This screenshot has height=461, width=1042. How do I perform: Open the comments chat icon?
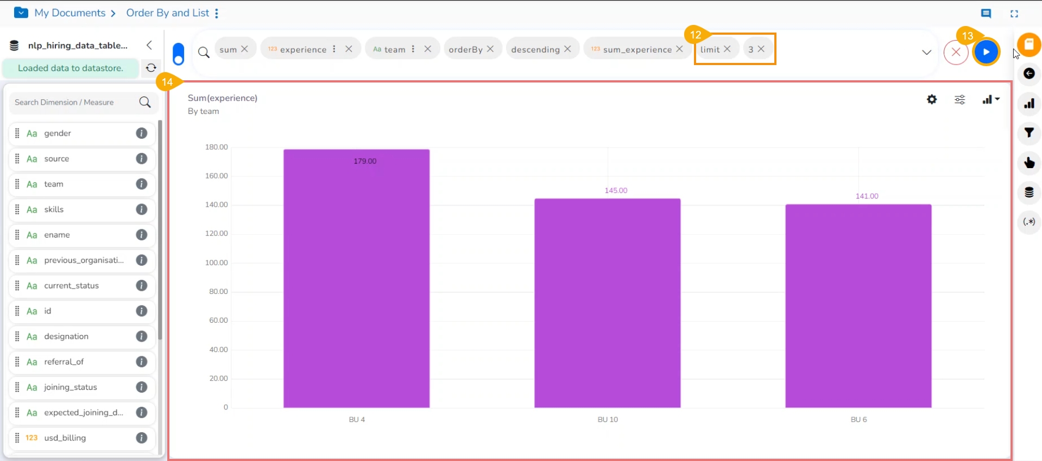(x=986, y=14)
